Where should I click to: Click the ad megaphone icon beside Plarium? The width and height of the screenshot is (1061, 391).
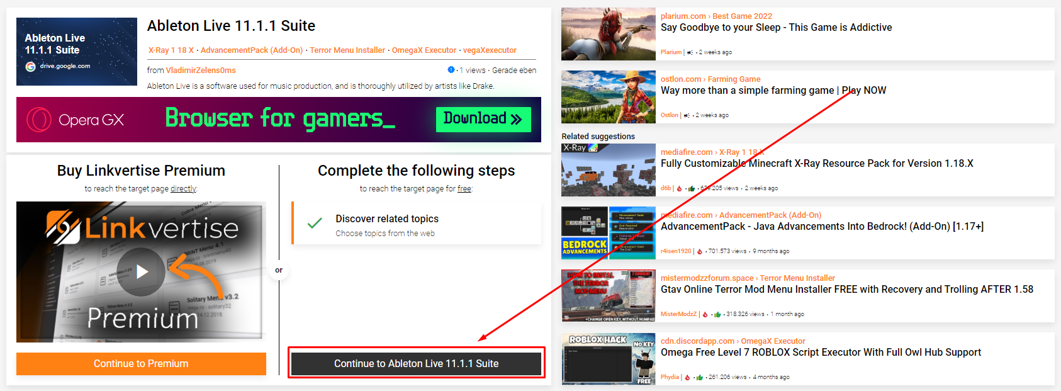coord(690,52)
